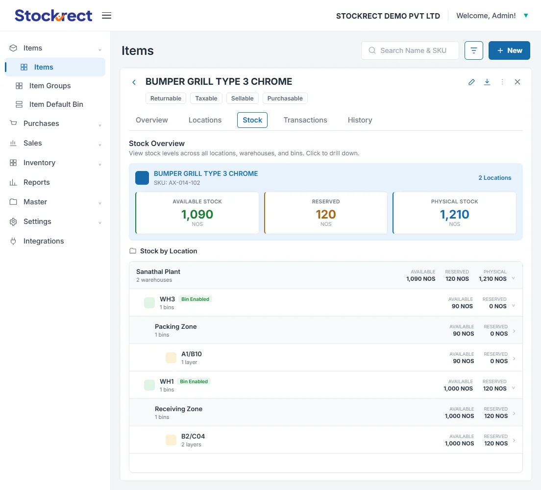Viewport: 541px width, 490px height.
Task: Expand the Master menu arrow
Action: 99,203
